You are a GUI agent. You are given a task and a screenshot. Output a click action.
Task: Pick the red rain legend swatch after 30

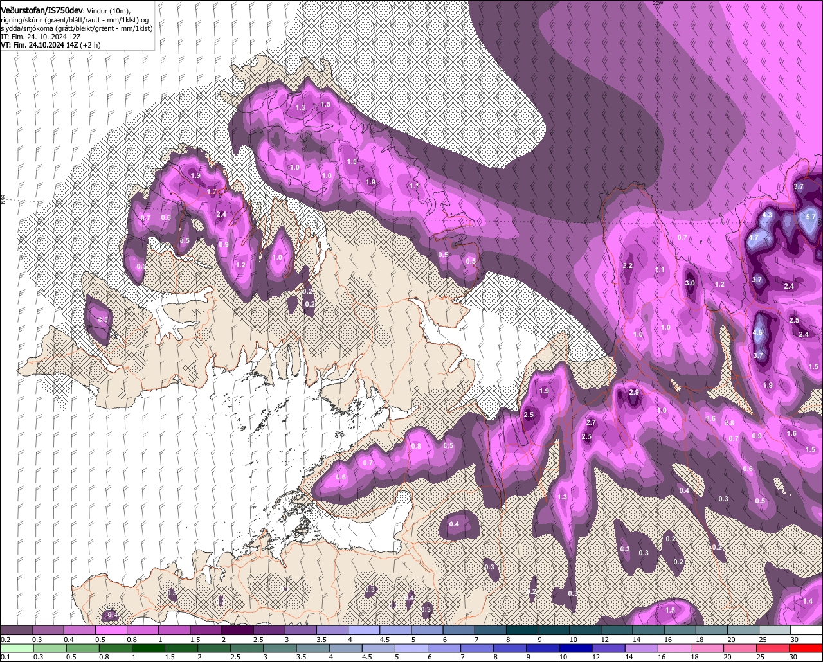pos(806,648)
